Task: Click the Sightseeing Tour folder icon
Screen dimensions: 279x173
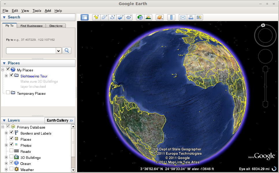Action: [16, 75]
